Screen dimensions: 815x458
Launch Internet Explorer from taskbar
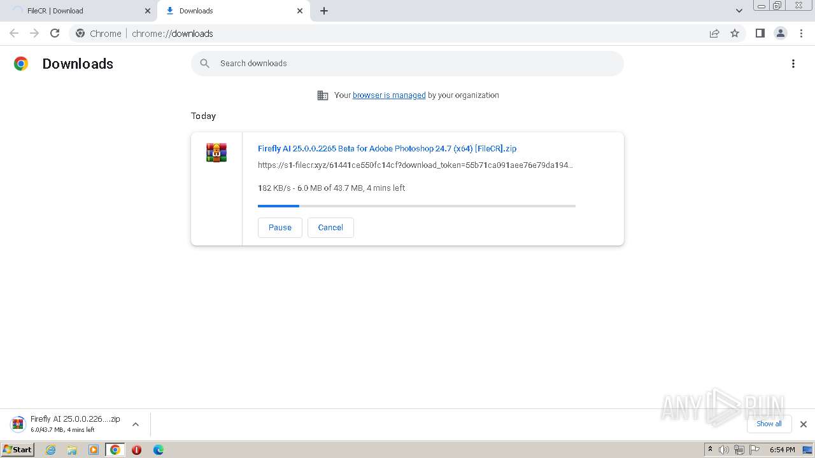51,450
